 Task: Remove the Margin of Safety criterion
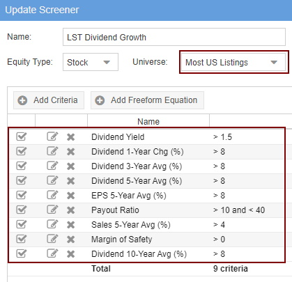[70, 240]
